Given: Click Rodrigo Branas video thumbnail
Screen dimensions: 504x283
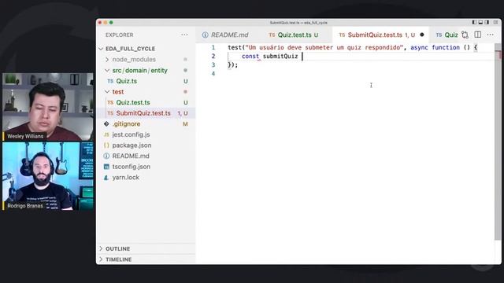Looking at the screenshot, I should click(47, 176).
